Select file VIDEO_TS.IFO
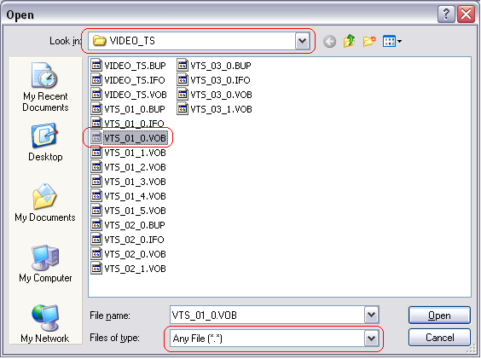 point(128,80)
